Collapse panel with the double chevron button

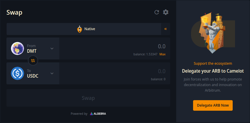tap(165, 29)
